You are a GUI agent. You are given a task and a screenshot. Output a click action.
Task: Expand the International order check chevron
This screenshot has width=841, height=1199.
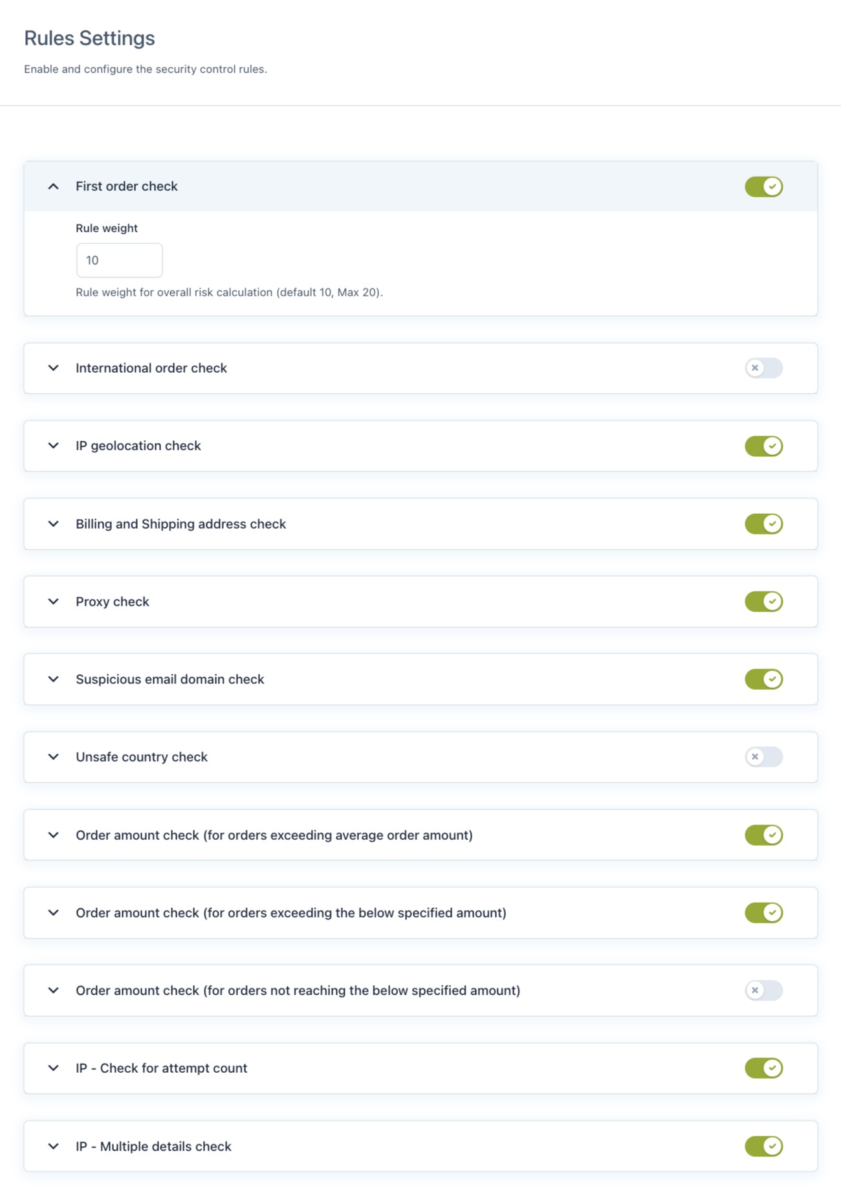tap(54, 368)
